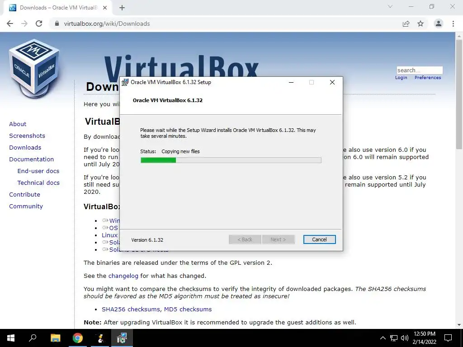Click the page vertical scrollbar thumb
The height and width of the screenshot is (347, 463).
pyautogui.click(x=459, y=94)
